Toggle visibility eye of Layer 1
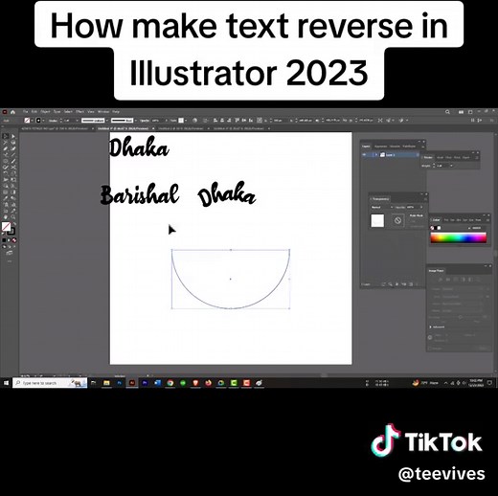 [364, 155]
